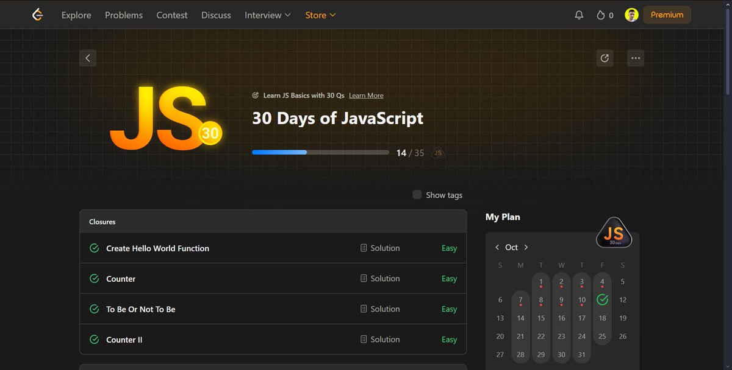
Task: Open the Learn More link
Action: (366, 96)
